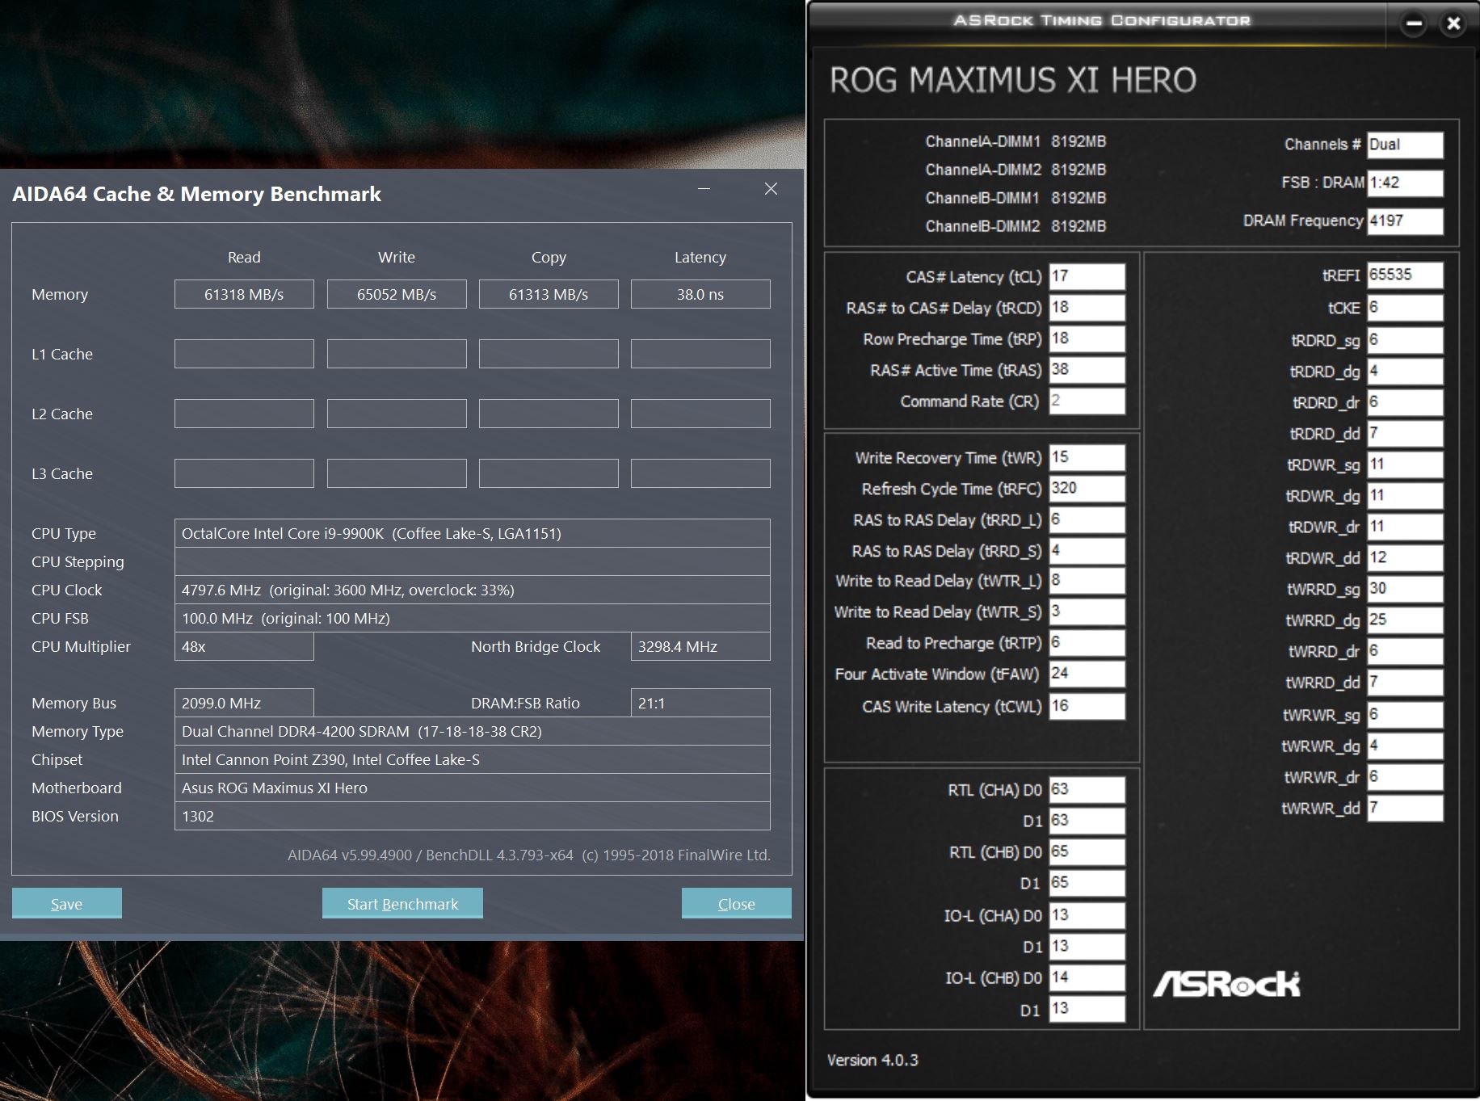The image size is (1480, 1101).
Task: Click the DRAM Frequency 4197 field
Action: [1405, 221]
